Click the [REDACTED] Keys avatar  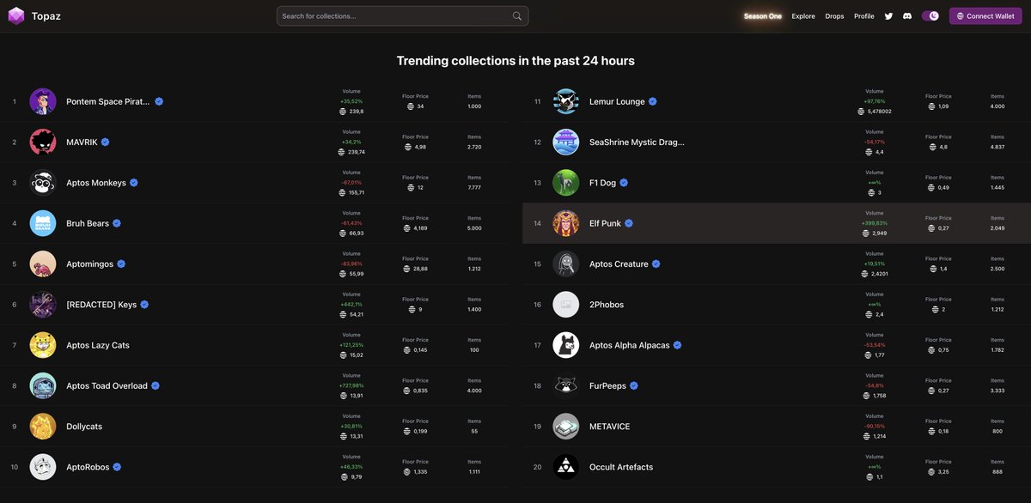43,305
